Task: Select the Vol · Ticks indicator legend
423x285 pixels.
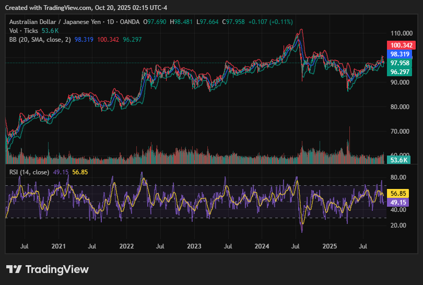Action: point(23,31)
